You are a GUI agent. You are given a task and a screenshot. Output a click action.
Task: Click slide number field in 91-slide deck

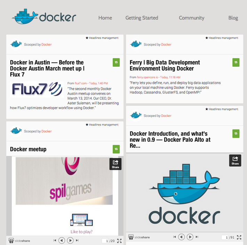pyautogui.click(x=225, y=237)
